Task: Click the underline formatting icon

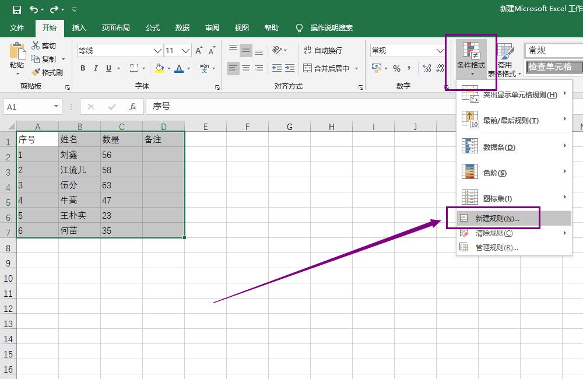Action: [x=110, y=68]
